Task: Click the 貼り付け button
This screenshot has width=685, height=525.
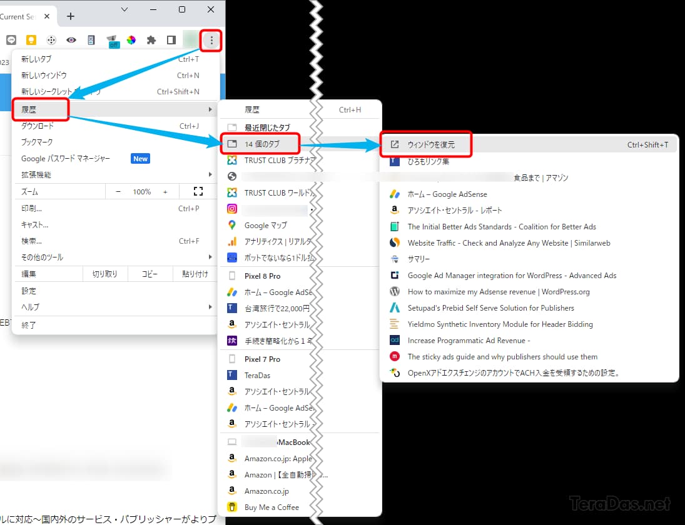Action: point(195,274)
